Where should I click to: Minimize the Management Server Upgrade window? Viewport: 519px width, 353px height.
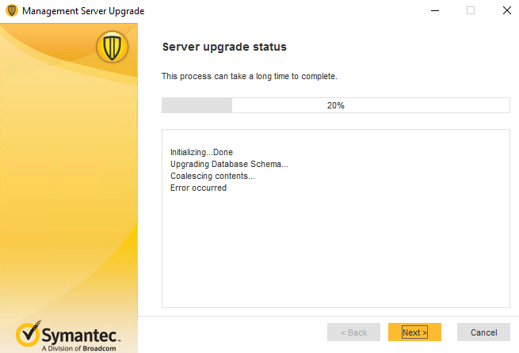pos(434,11)
